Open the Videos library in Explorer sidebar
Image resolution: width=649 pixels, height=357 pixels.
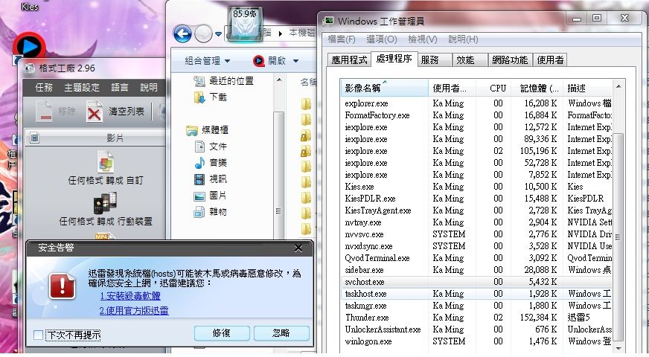pyautogui.click(x=218, y=179)
